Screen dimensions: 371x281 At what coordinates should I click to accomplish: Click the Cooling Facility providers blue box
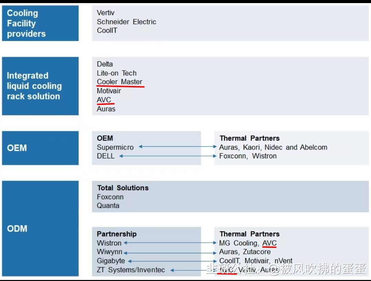pos(40,23)
